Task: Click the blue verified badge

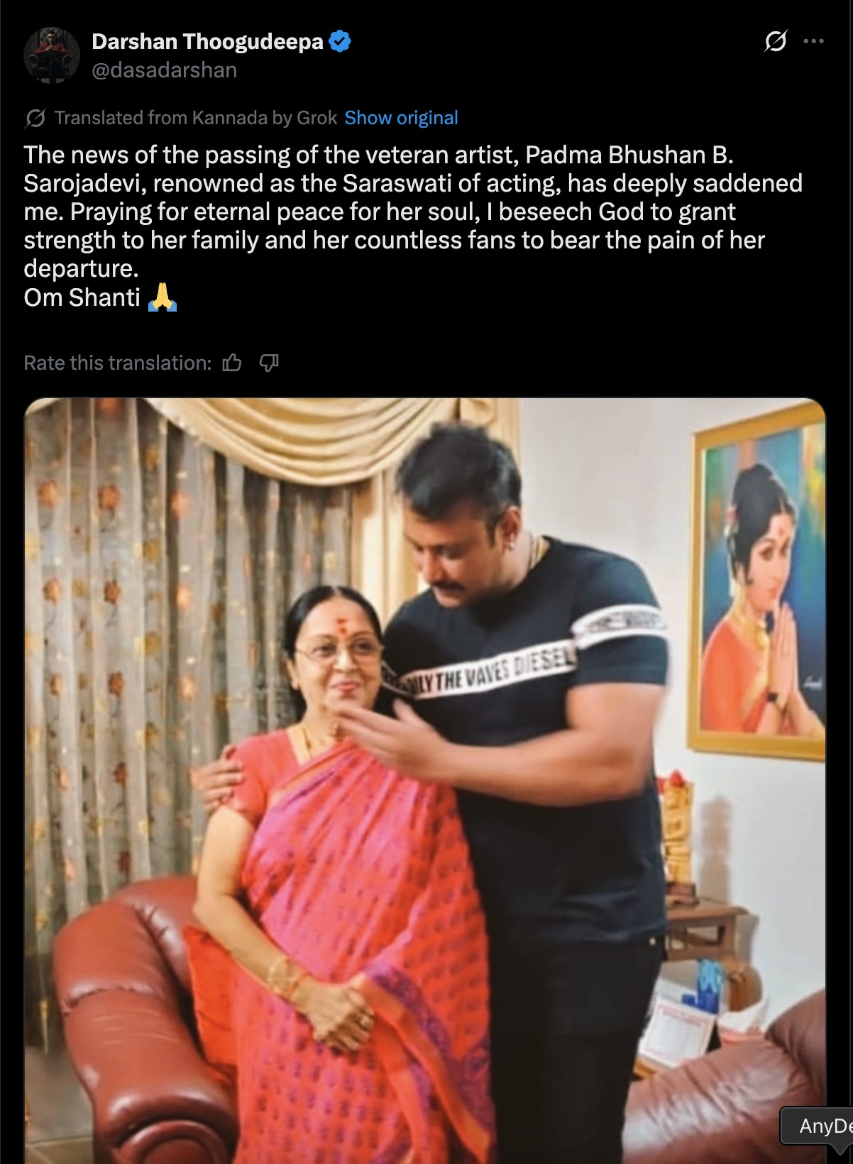Action: 341,42
